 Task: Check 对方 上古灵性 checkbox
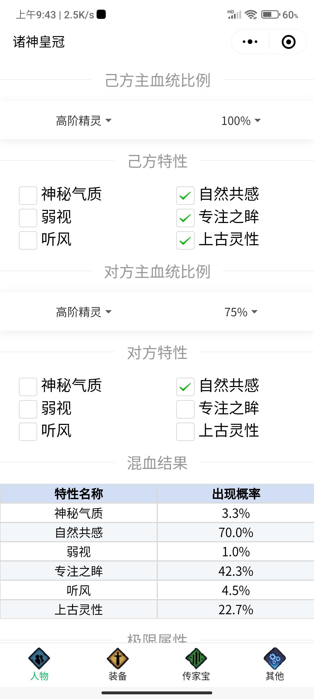pyautogui.click(x=185, y=432)
